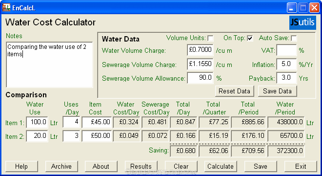Select Item 1 Total/Day £0.847
Image resolution: width=322 pixels, height=176 pixels.
183,122
